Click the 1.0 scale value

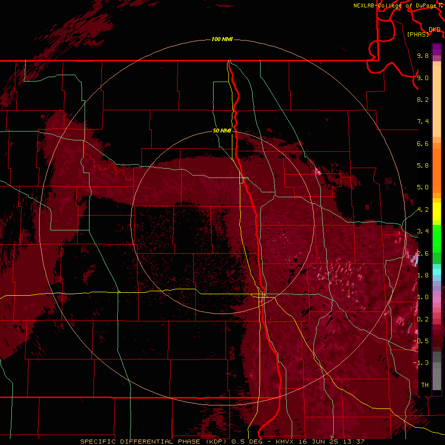(423, 297)
